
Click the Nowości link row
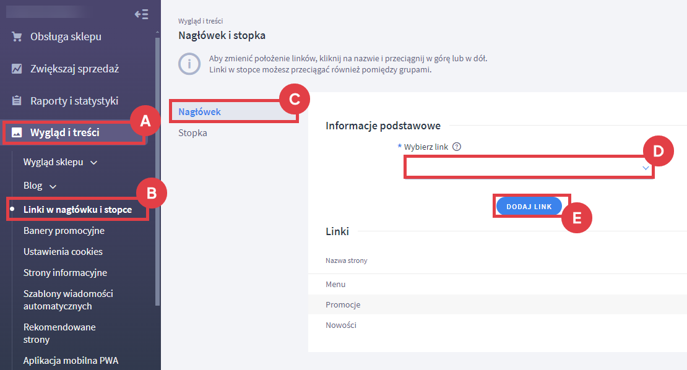point(341,325)
